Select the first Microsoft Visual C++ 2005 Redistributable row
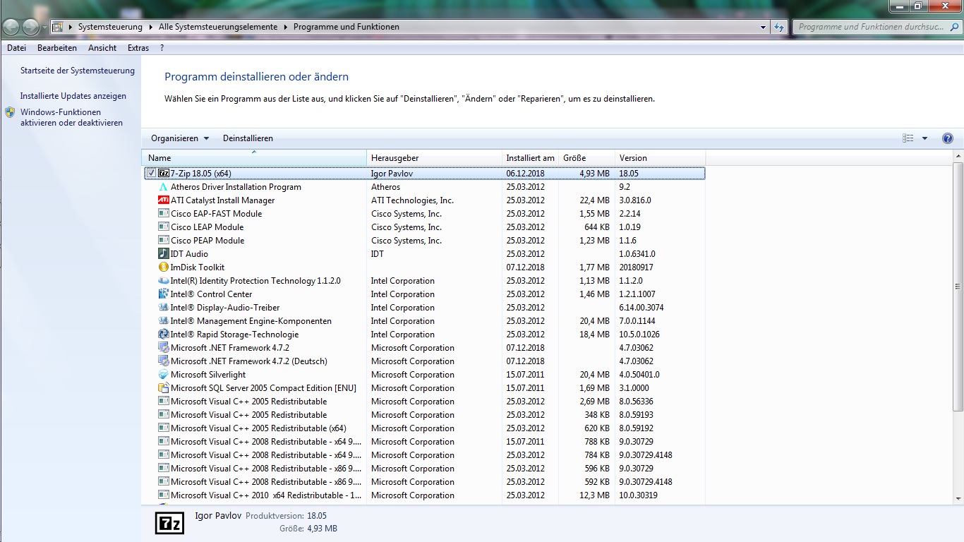The width and height of the screenshot is (964, 542). [x=424, y=402]
